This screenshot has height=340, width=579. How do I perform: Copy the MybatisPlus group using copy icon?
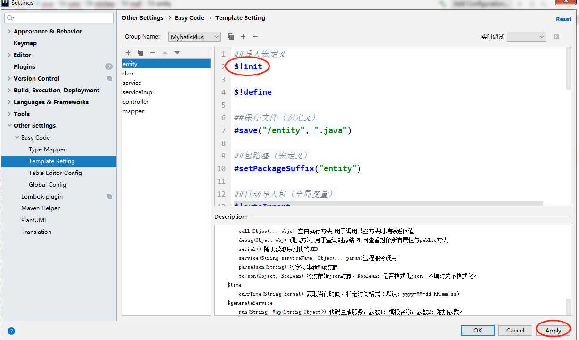[231, 37]
